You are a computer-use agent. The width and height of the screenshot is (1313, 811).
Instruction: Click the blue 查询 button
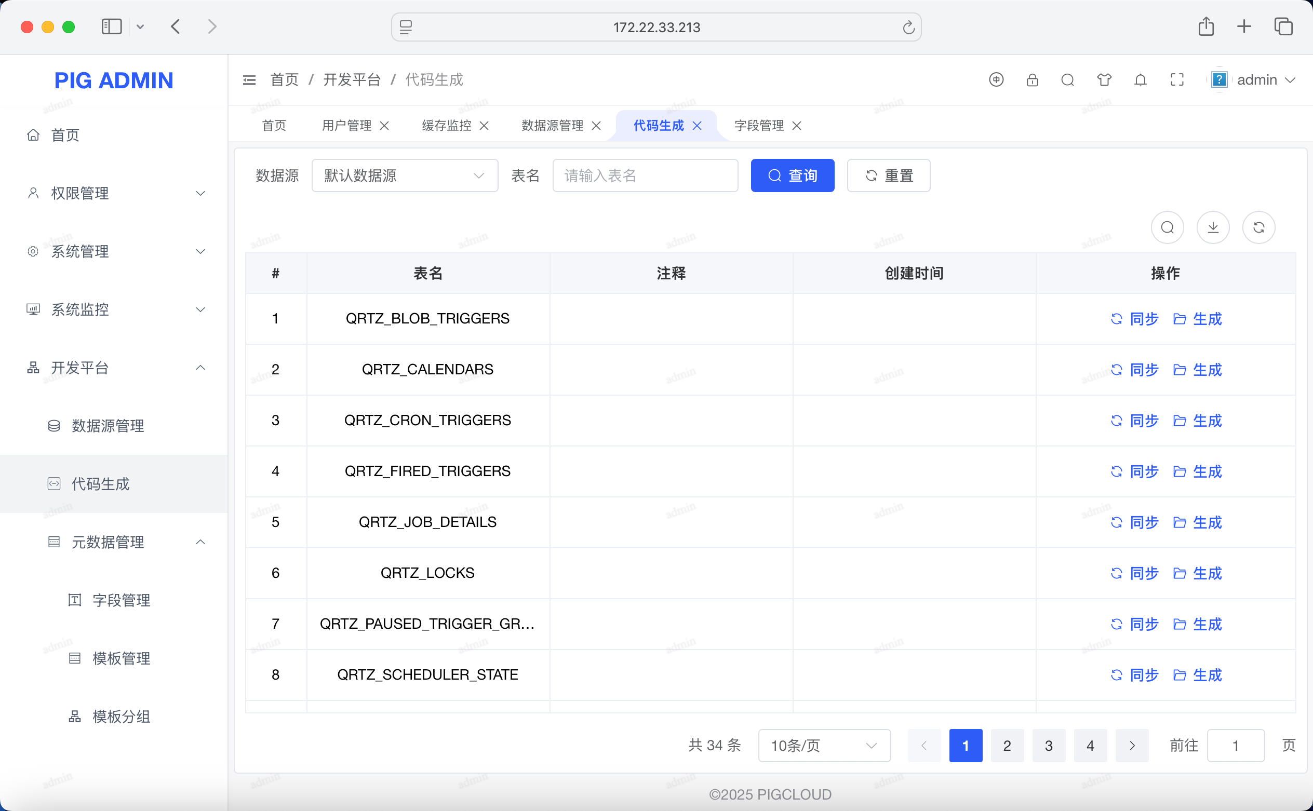(792, 175)
